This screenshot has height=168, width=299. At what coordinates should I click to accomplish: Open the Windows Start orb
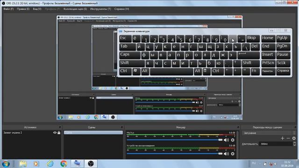pos(6,164)
